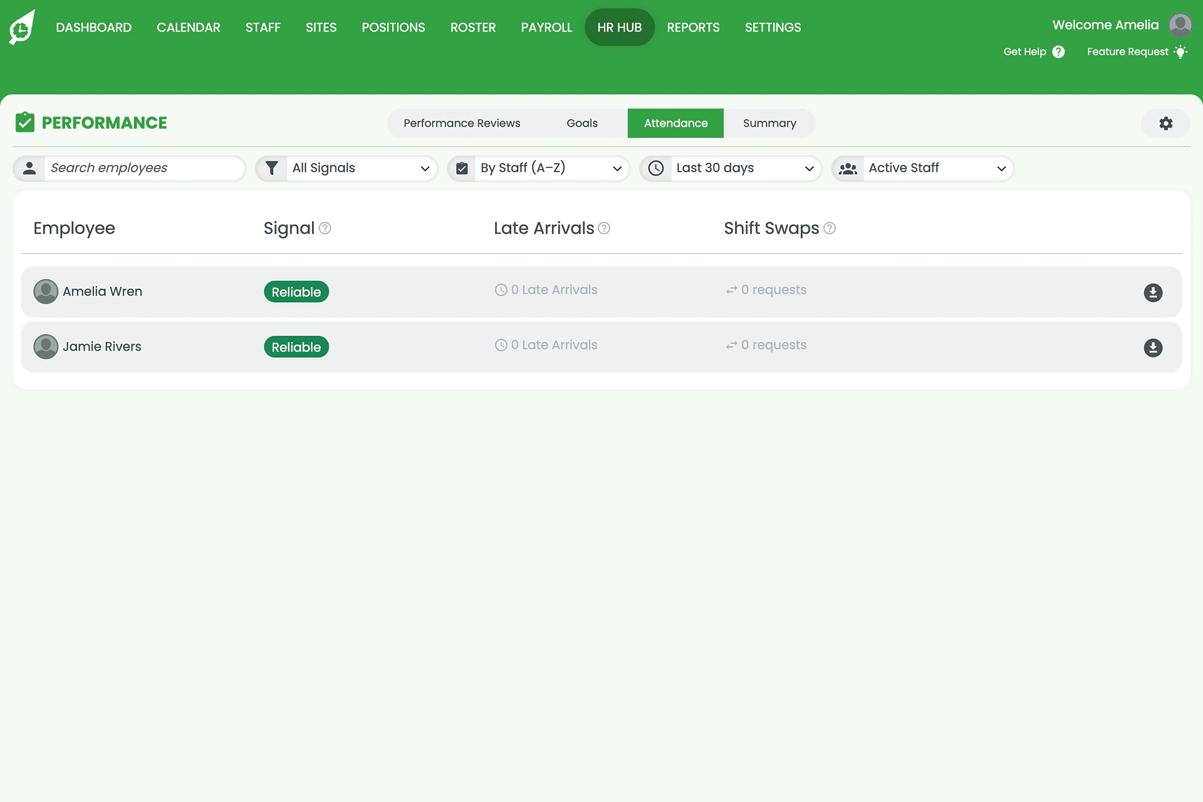Click the Shift Swaps help icon
1203x802 pixels.
click(830, 228)
